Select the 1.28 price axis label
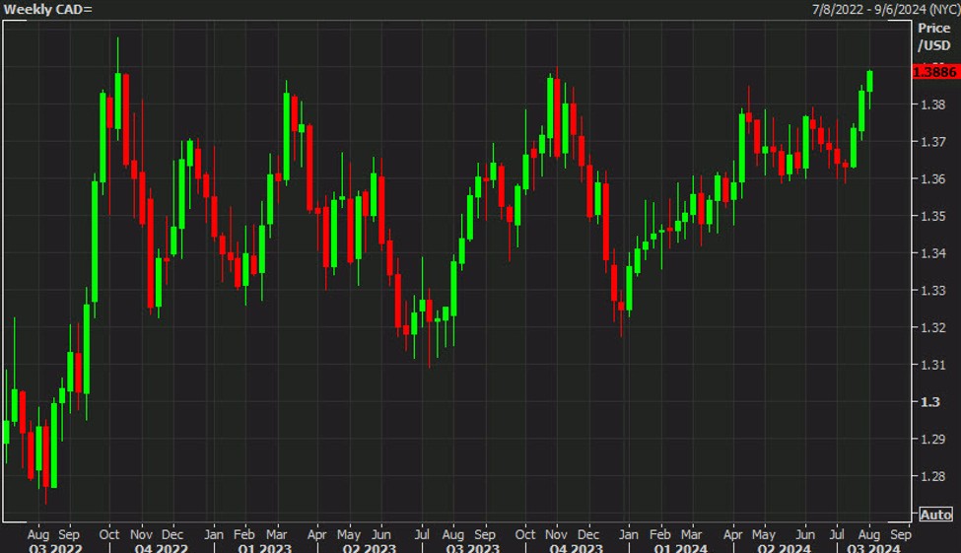961x553 pixels. [930, 476]
